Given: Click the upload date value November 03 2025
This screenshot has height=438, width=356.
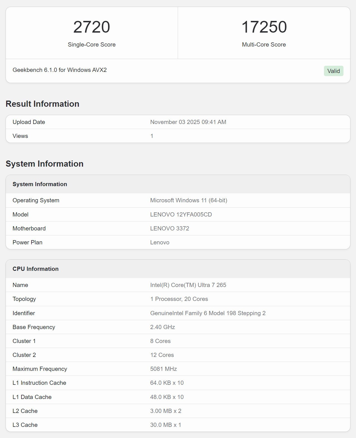Looking at the screenshot, I should coord(188,122).
